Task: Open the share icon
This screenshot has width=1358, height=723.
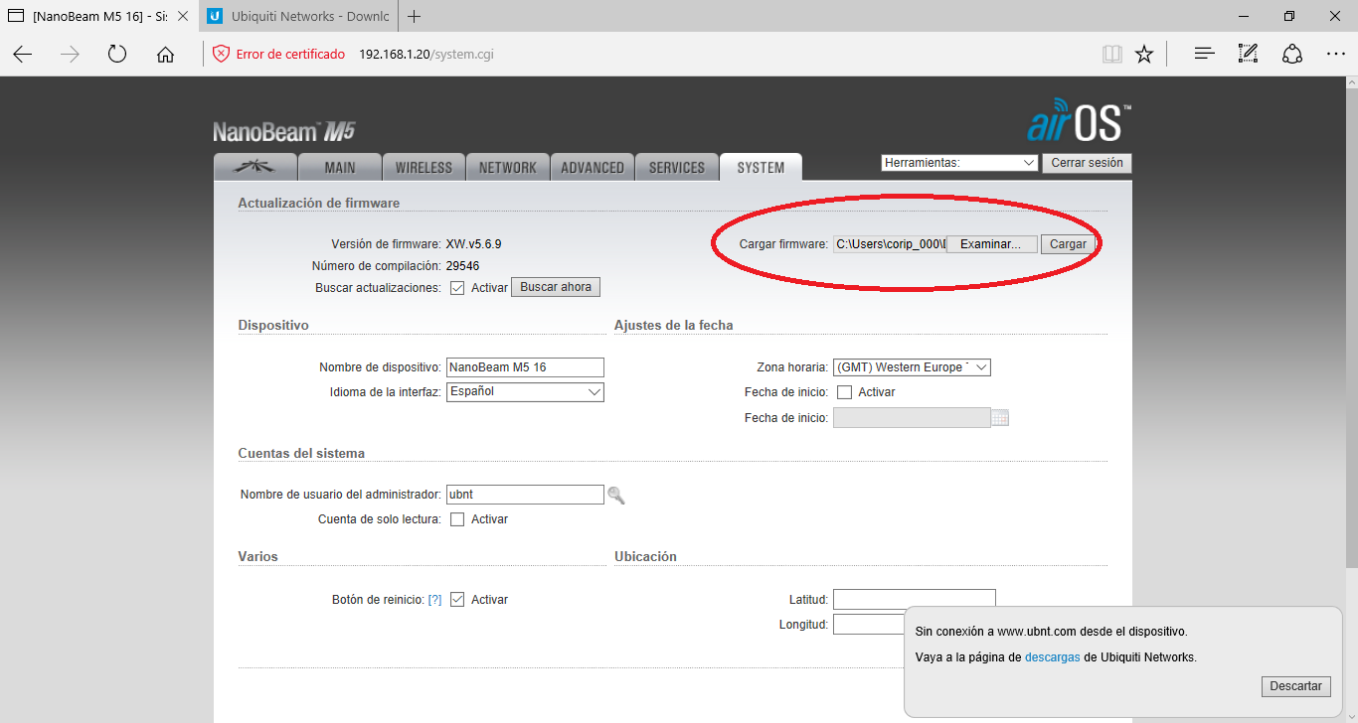Action: click(1291, 54)
